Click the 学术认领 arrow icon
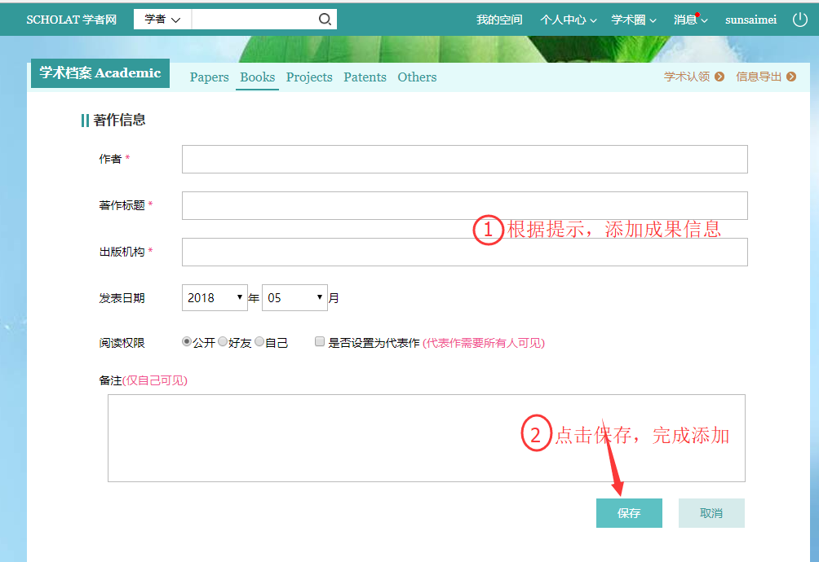This screenshot has height=562, width=819. (x=719, y=77)
